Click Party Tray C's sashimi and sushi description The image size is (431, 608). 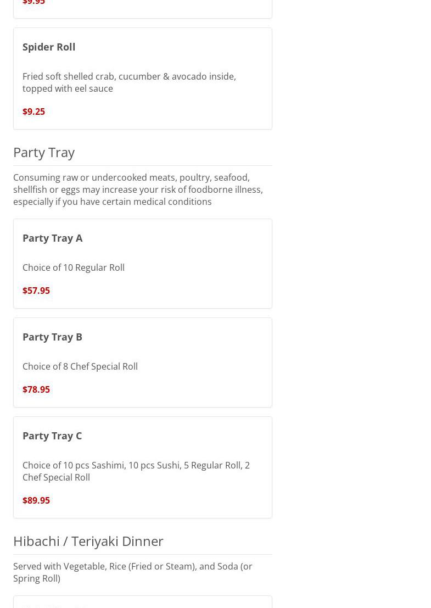[x=136, y=471]
